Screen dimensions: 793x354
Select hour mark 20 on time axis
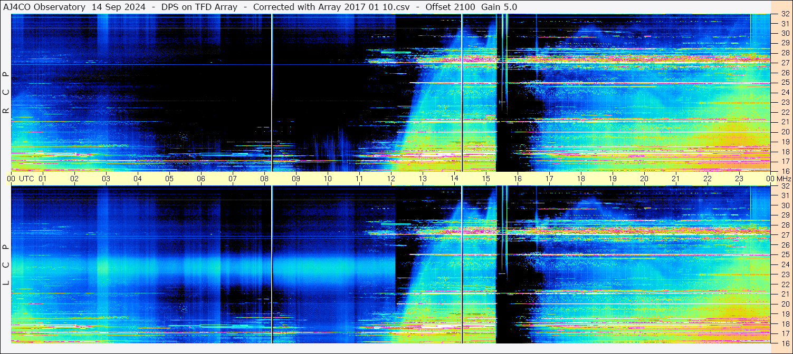(644, 179)
